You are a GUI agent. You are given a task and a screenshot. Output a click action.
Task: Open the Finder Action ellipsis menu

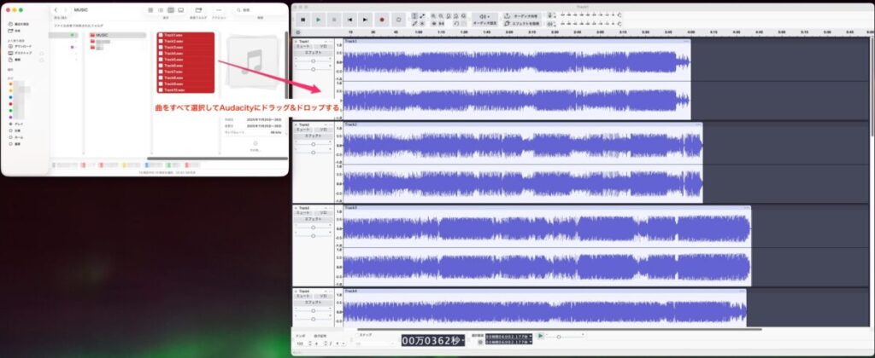(219, 9)
